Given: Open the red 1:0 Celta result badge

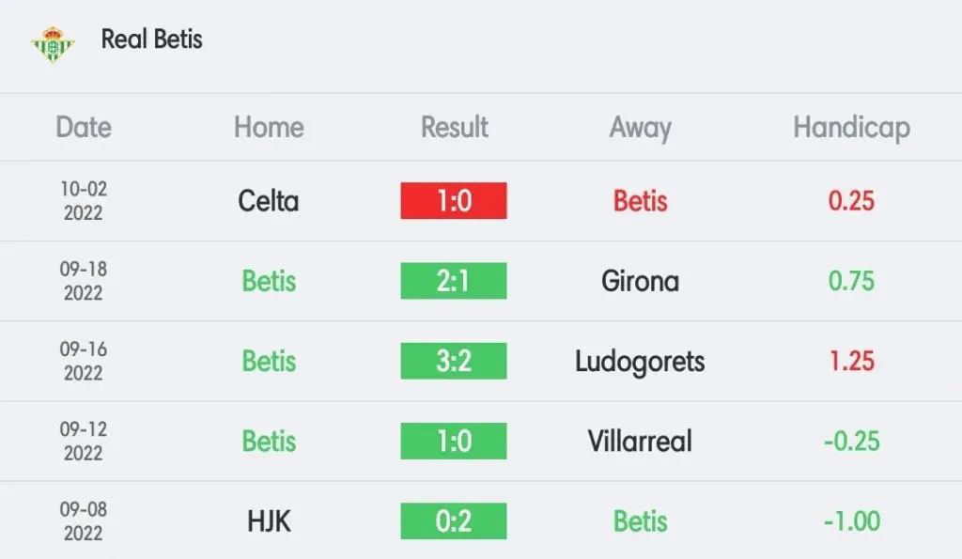Looking at the screenshot, I should pos(454,201).
